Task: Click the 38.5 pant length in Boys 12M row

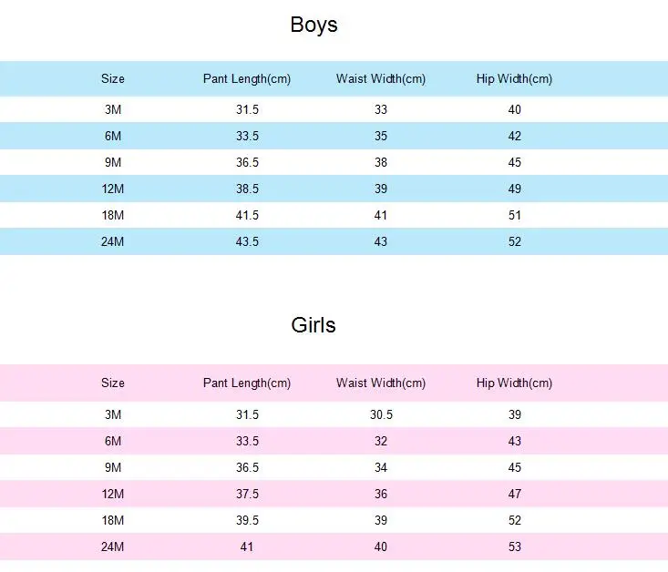Action: 248,189
